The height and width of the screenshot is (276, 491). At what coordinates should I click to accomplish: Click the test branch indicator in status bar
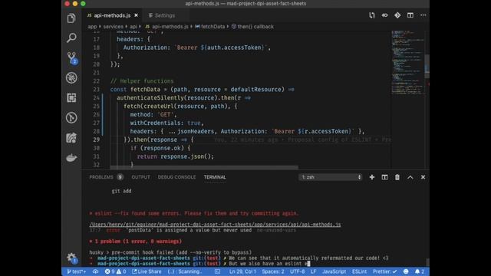click(76, 271)
